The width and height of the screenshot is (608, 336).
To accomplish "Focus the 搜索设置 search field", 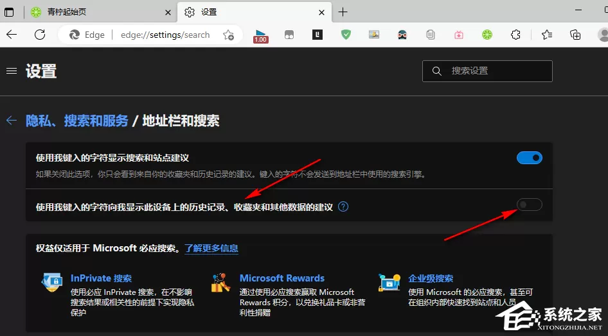I will click(487, 71).
